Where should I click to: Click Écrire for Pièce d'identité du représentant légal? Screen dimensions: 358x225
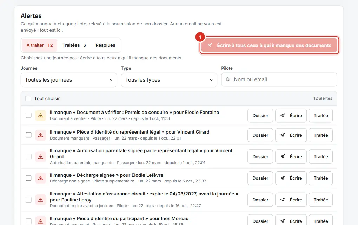point(291,135)
